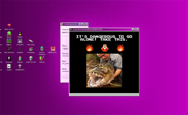Open the notepad icon beside Corglitch
Image resolution: width=188 pixels, height=115 pixels.
point(31,49)
